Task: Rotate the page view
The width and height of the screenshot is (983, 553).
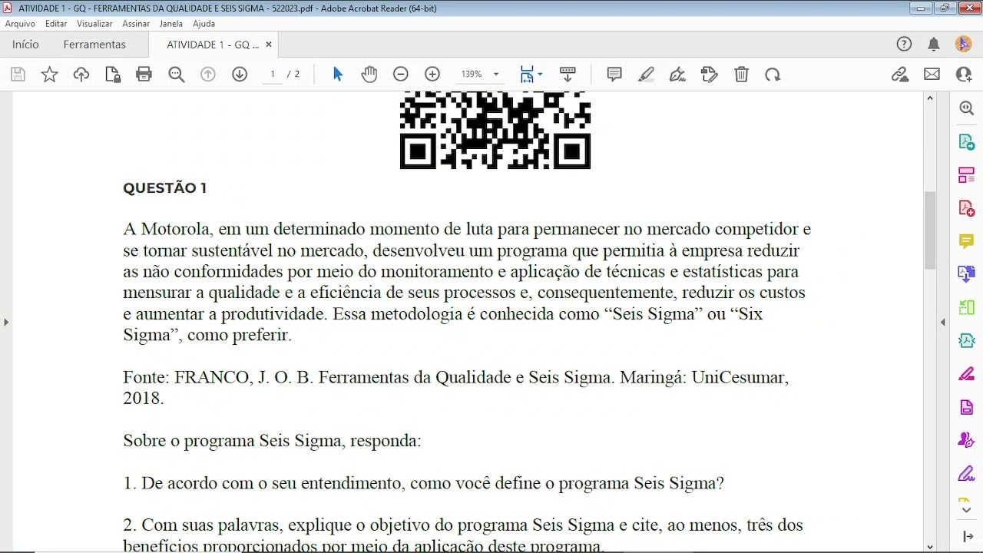Action: point(773,75)
